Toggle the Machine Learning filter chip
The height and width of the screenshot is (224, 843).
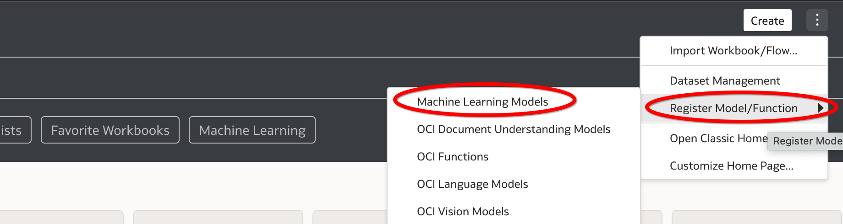point(252,130)
